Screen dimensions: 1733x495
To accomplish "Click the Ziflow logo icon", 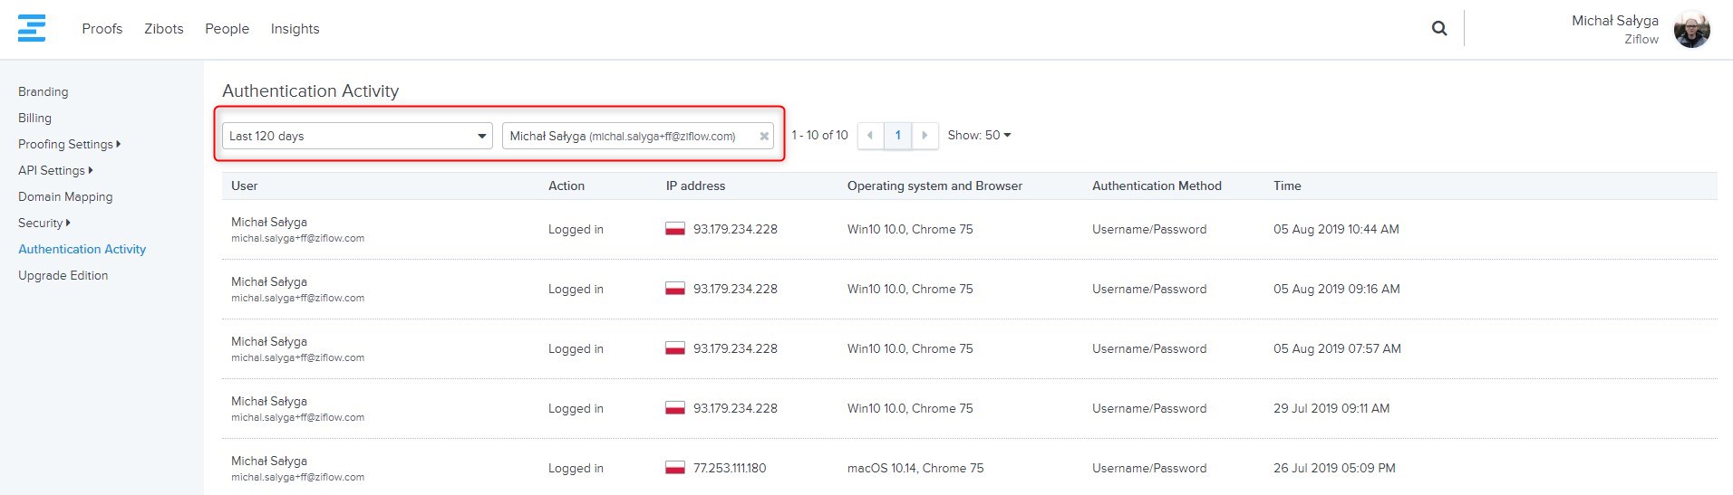I will [32, 28].
